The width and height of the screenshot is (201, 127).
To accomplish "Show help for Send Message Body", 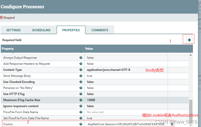I will click(81, 76).
